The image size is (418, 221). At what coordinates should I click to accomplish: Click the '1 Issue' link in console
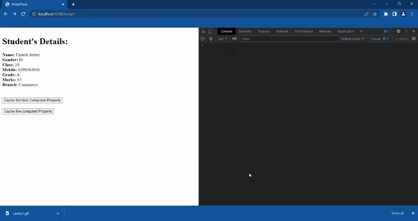380,39
